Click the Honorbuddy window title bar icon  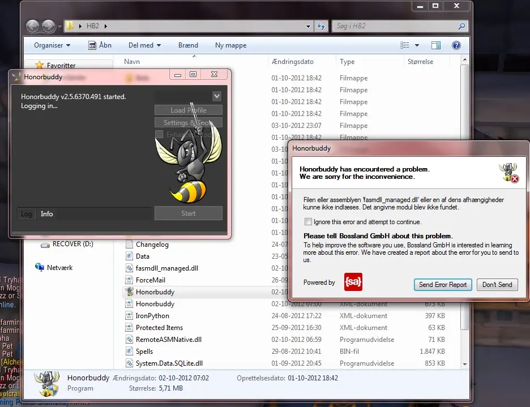(16, 77)
